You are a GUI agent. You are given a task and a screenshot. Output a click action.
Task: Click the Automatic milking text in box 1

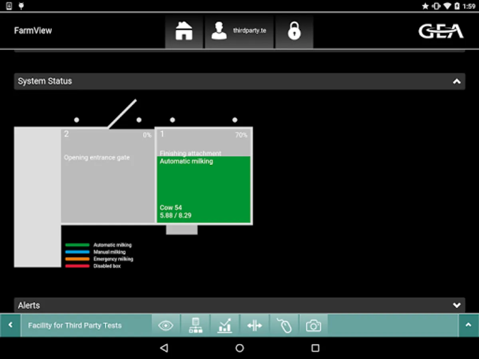186,161
